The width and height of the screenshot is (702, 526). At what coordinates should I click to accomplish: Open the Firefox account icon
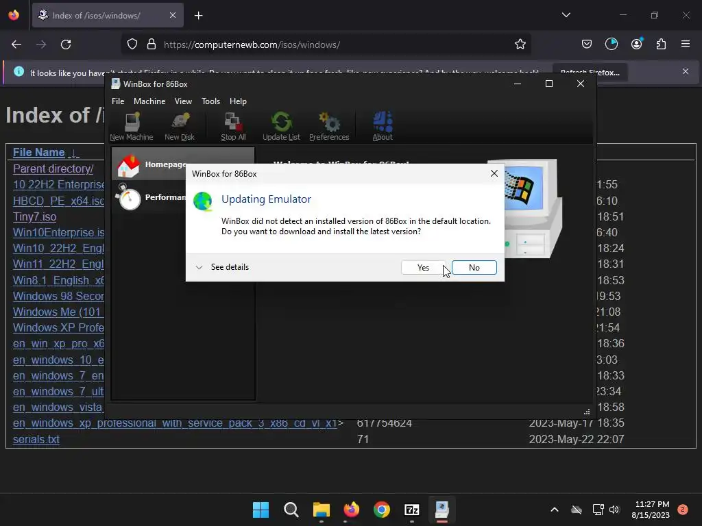pos(637,44)
